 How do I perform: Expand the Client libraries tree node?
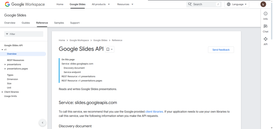click(x=2, y=92)
